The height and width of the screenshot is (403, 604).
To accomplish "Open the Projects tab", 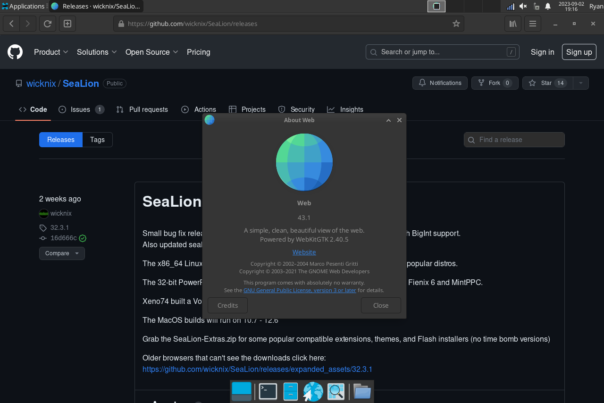I will click(247, 109).
